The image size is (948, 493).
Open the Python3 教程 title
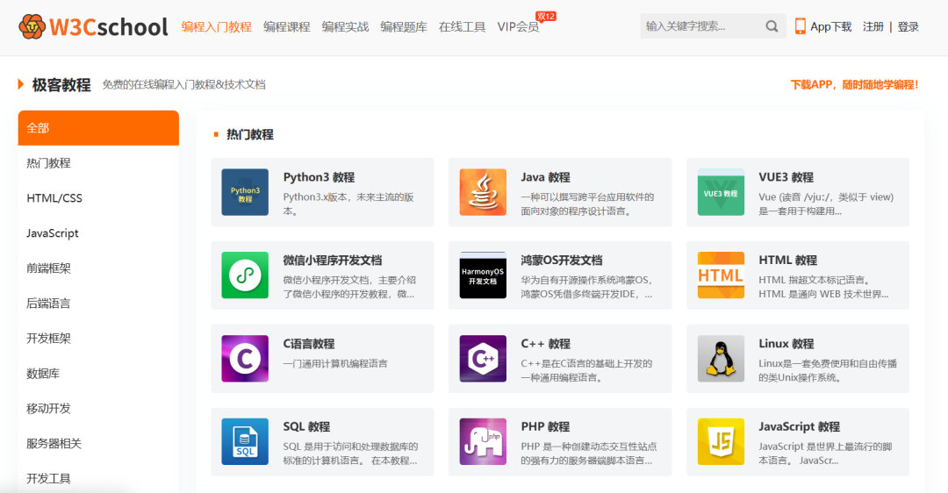click(319, 177)
